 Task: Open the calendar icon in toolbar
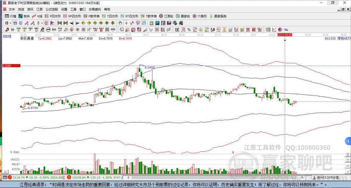(x=151, y=23)
